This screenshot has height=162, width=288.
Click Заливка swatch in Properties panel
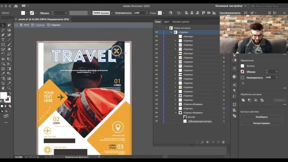[243, 66]
